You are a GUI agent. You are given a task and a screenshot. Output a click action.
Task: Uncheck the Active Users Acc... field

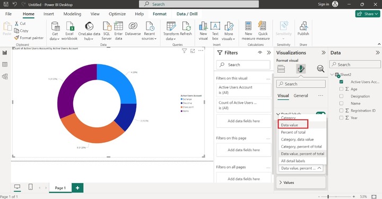coord(341,82)
